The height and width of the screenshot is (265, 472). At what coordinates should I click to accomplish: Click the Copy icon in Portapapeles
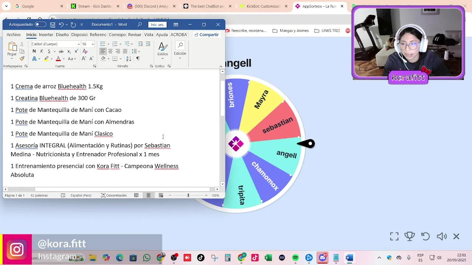click(22, 52)
